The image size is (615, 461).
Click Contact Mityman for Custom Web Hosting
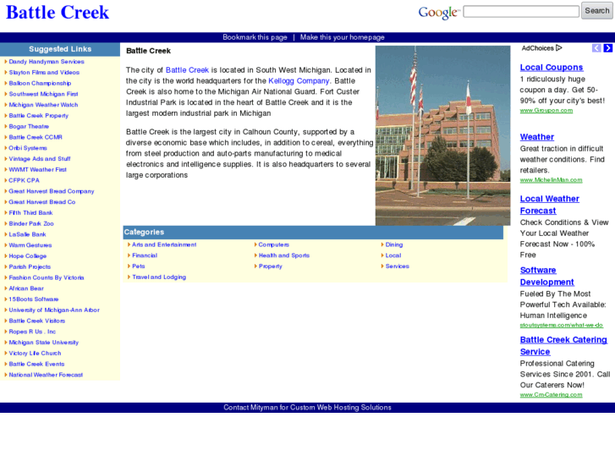[x=307, y=408]
